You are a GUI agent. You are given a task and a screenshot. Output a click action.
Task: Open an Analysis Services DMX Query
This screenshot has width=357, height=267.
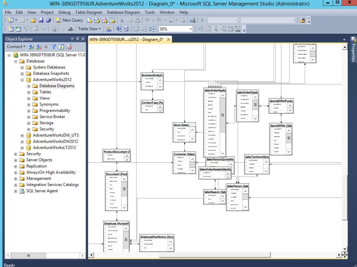[x=105, y=21]
